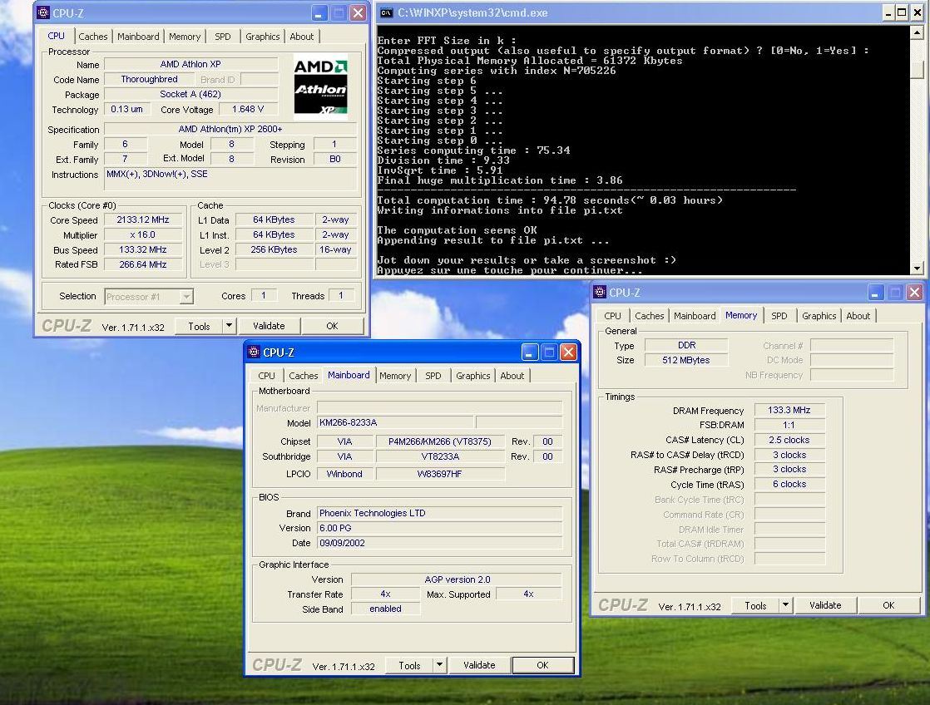Select the CPU tab in the CPU window
This screenshot has width=930, height=705.
coord(57,36)
